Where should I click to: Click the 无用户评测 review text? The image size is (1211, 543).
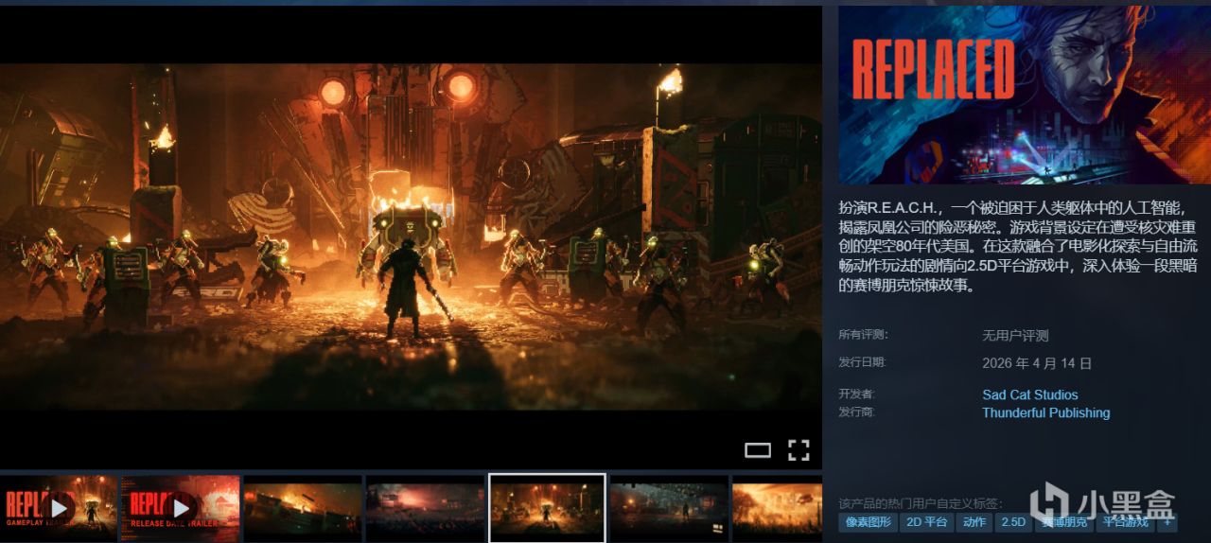pos(1015,336)
